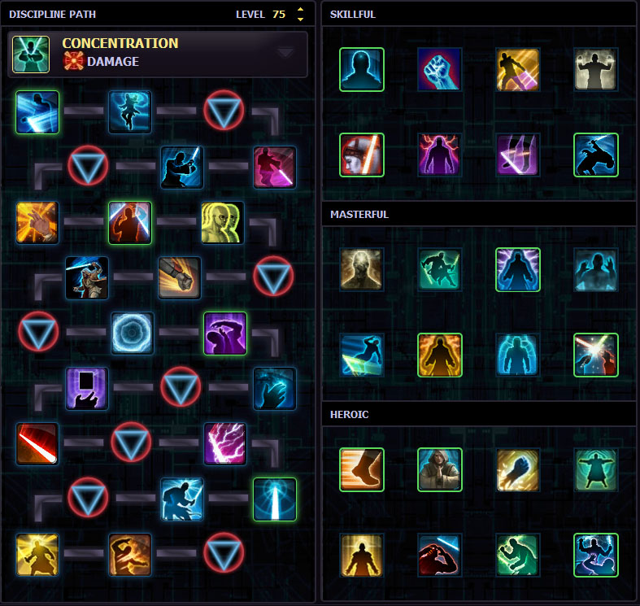The width and height of the screenshot is (640, 606).
Task: Toggle the orange glowing figure Masterful utility
Action: [x=440, y=355]
